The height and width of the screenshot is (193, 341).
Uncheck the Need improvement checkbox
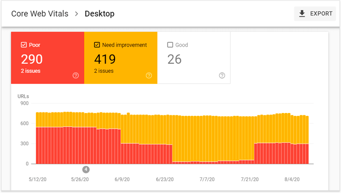(x=97, y=45)
